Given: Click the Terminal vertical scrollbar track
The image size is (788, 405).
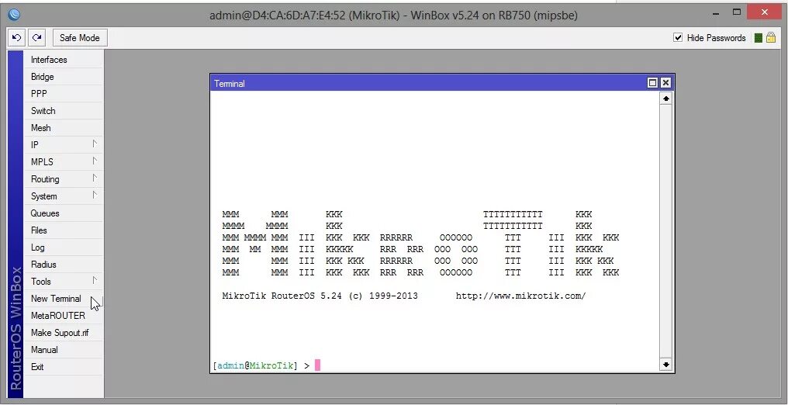Looking at the screenshot, I should (666, 232).
